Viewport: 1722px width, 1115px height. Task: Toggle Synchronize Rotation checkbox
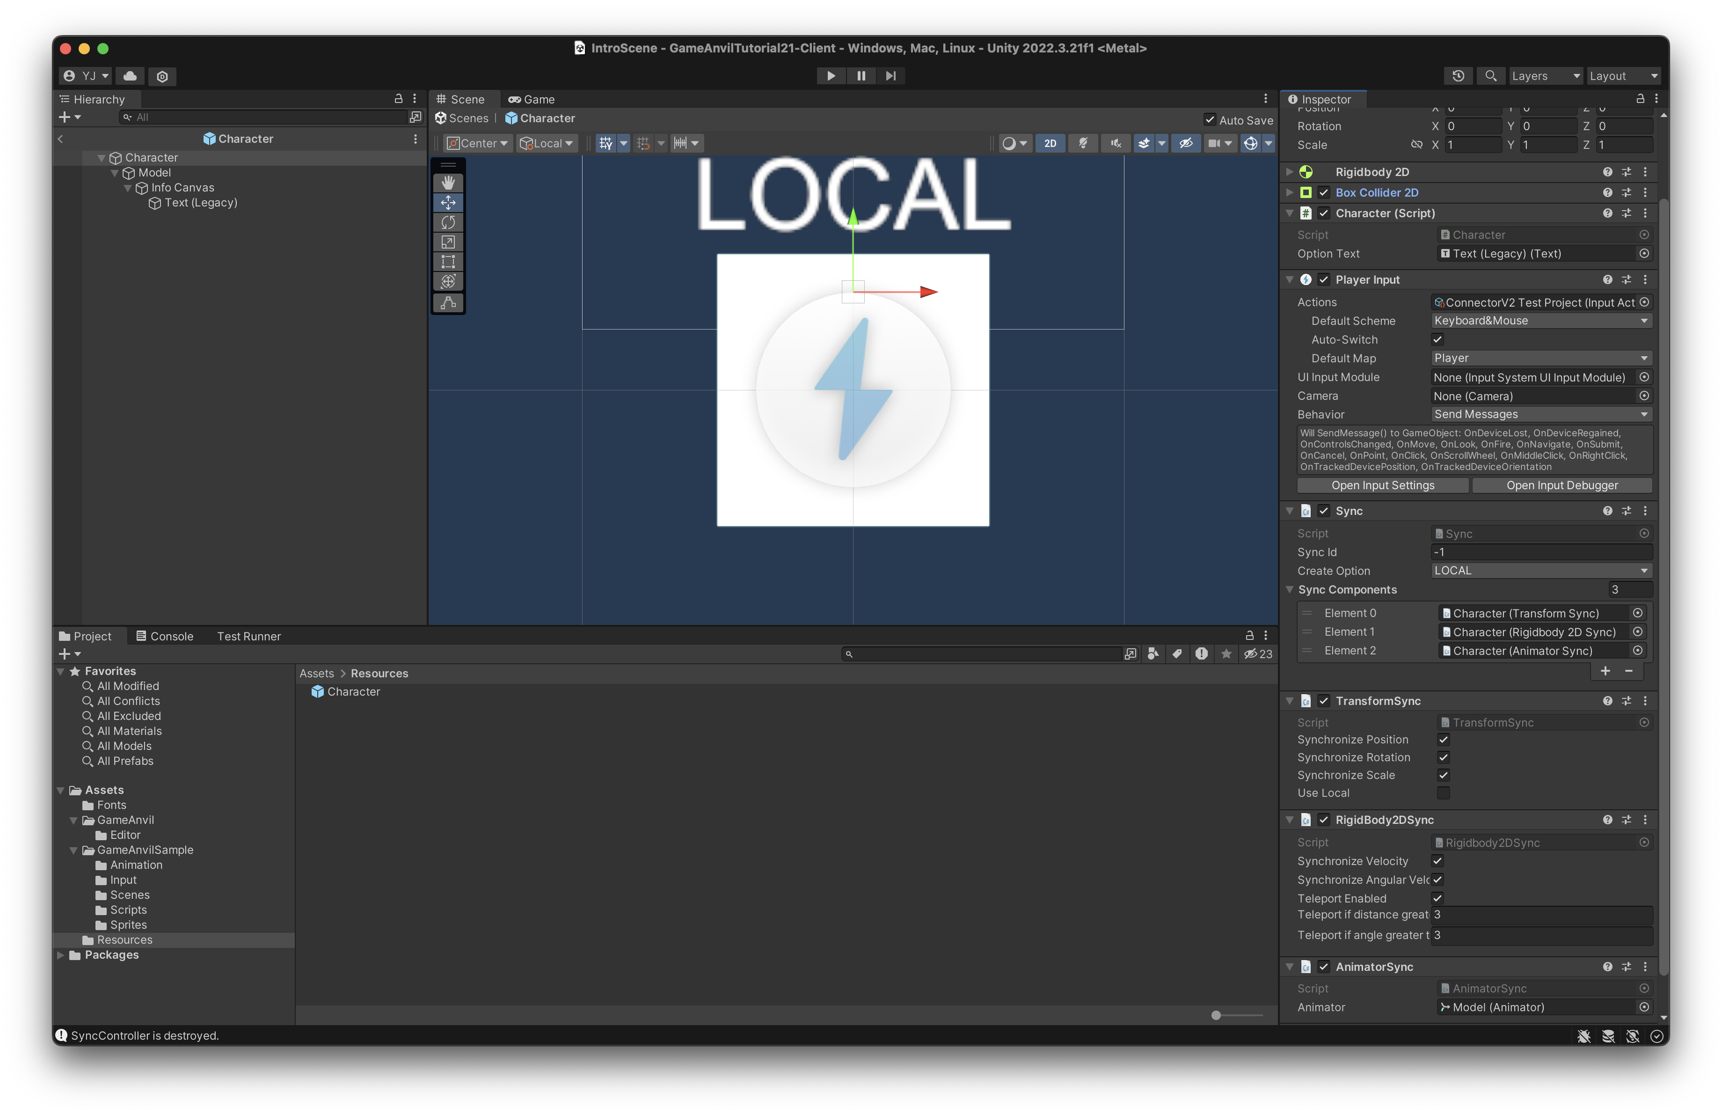1444,757
